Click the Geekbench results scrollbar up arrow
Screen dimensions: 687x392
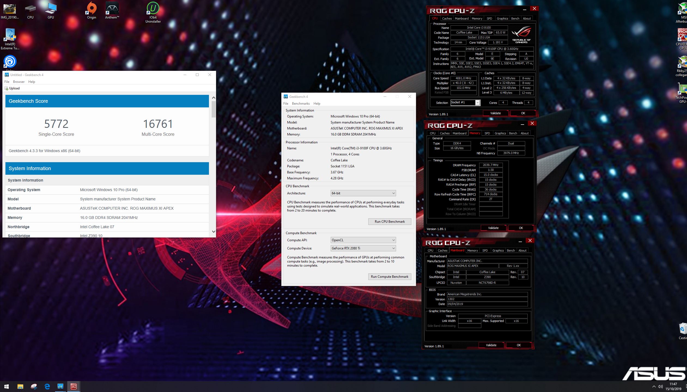click(x=214, y=98)
